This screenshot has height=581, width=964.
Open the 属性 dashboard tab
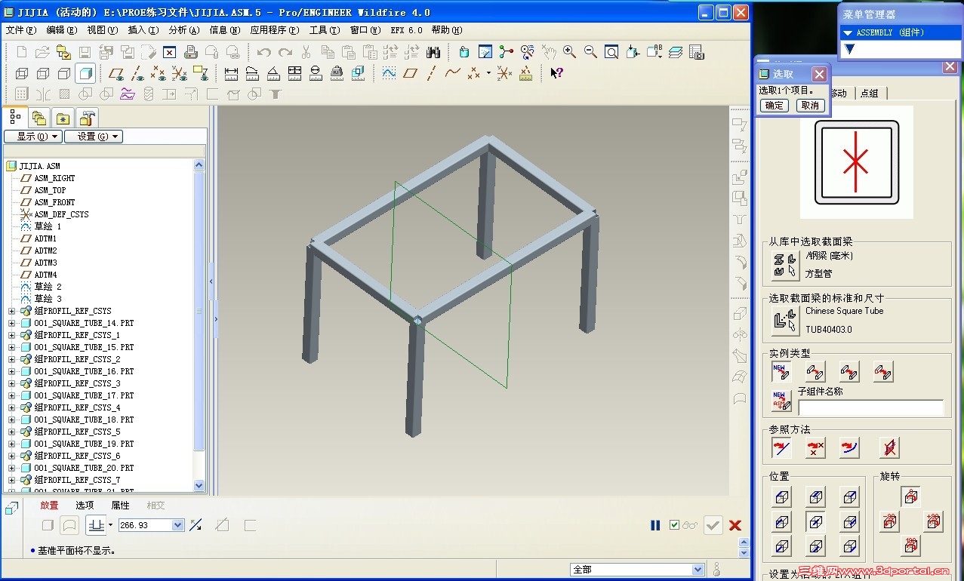[x=120, y=506]
